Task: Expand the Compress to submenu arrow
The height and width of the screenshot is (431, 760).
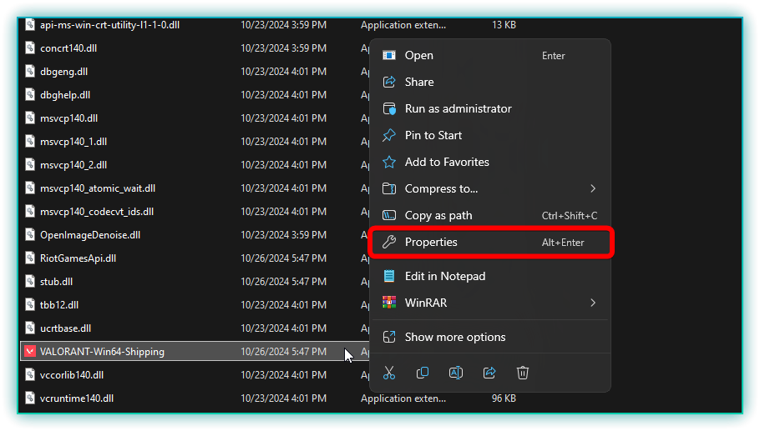Action: (x=593, y=188)
